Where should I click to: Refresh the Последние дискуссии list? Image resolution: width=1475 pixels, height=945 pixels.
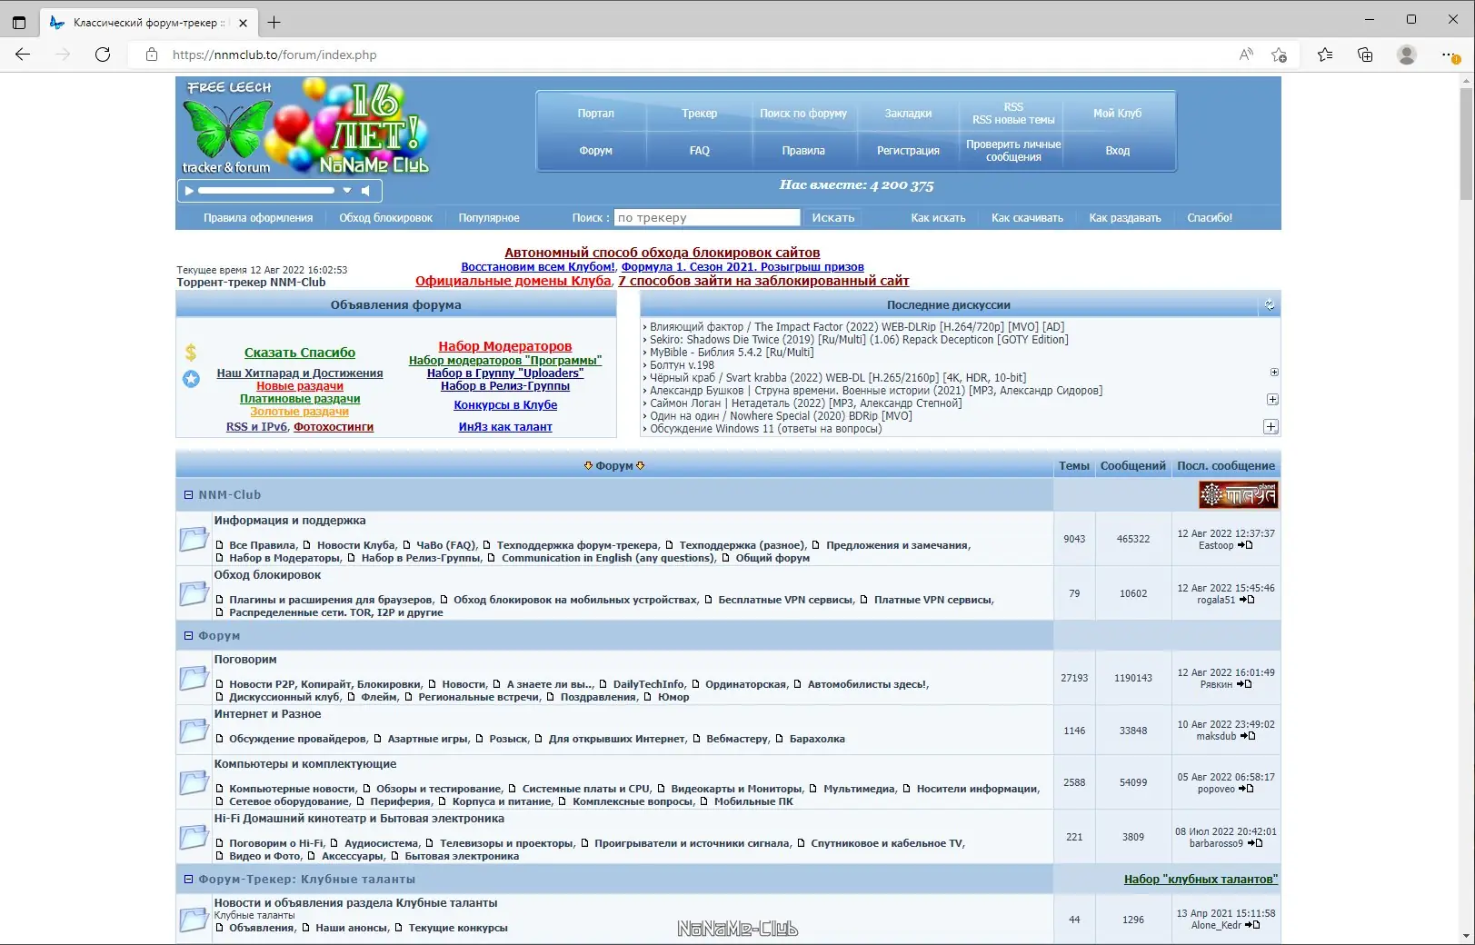[x=1270, y=305]
